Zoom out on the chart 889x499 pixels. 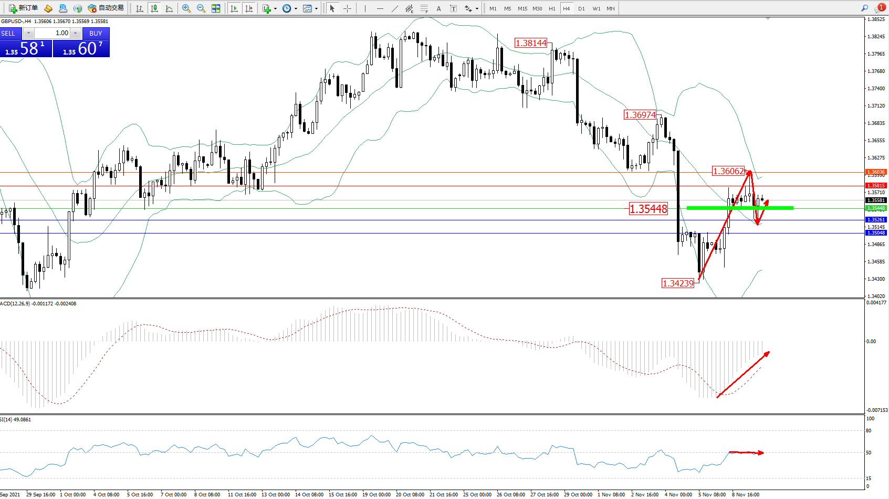point(201,8)
